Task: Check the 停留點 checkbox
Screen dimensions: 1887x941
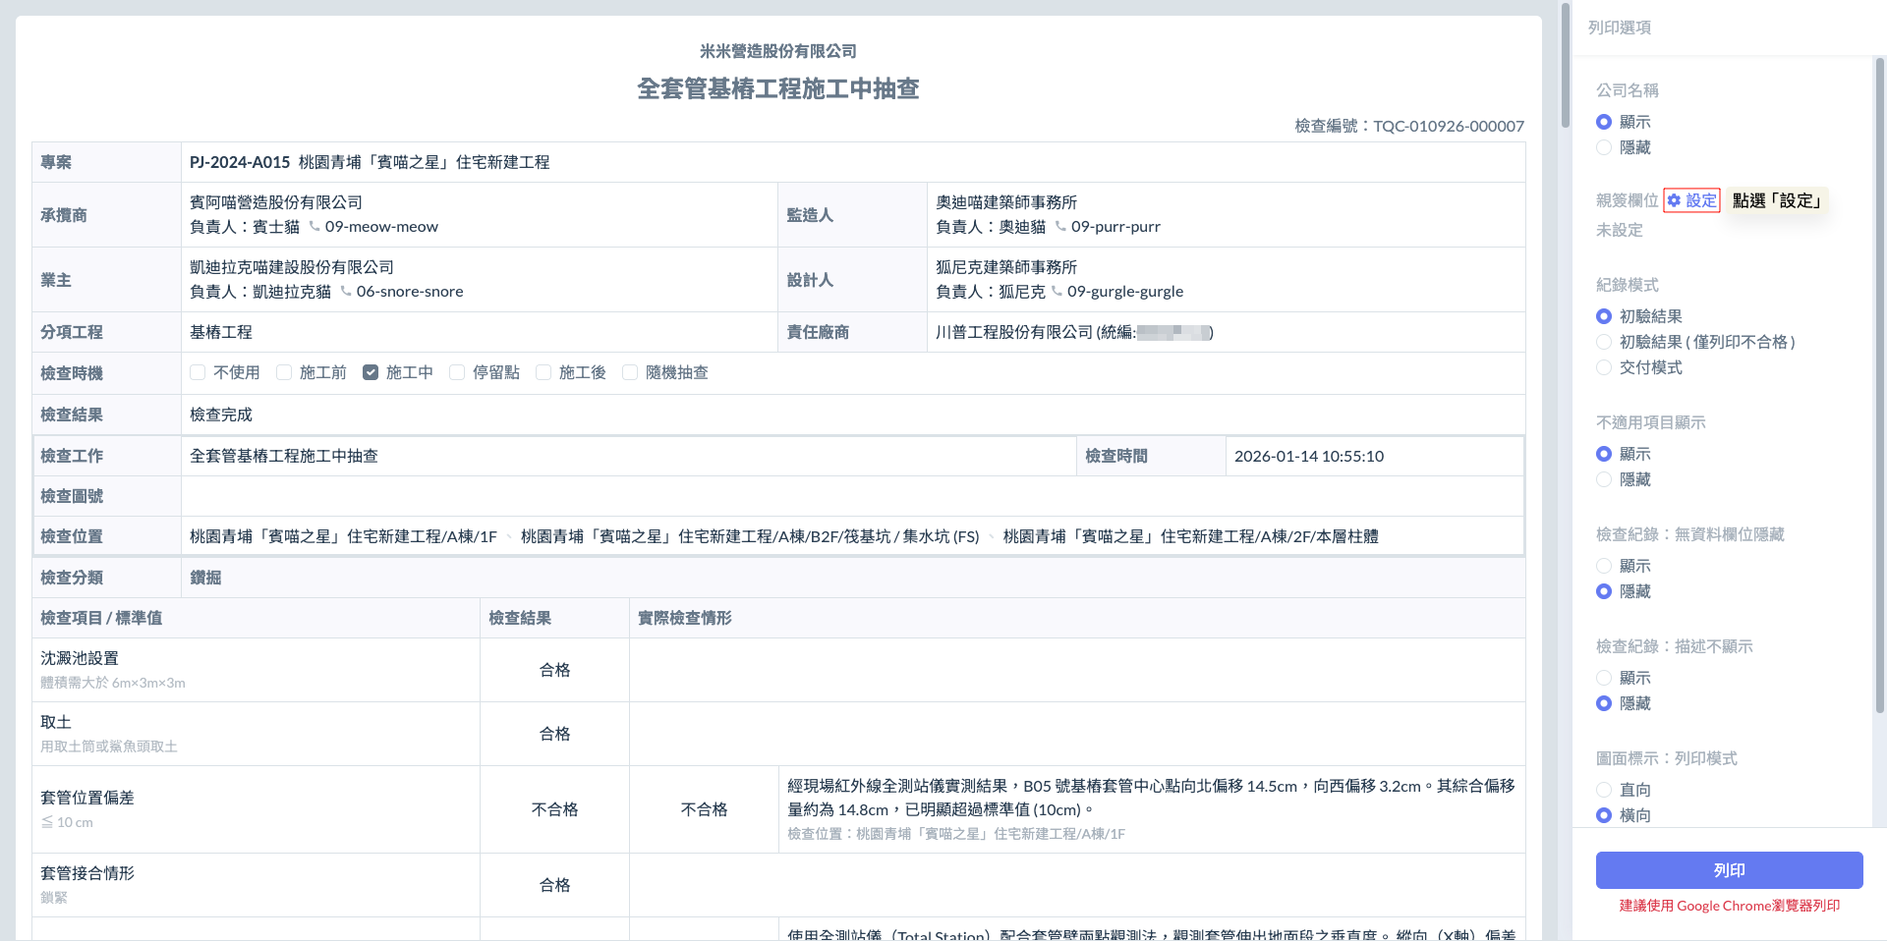Action: tap(457, 372)
